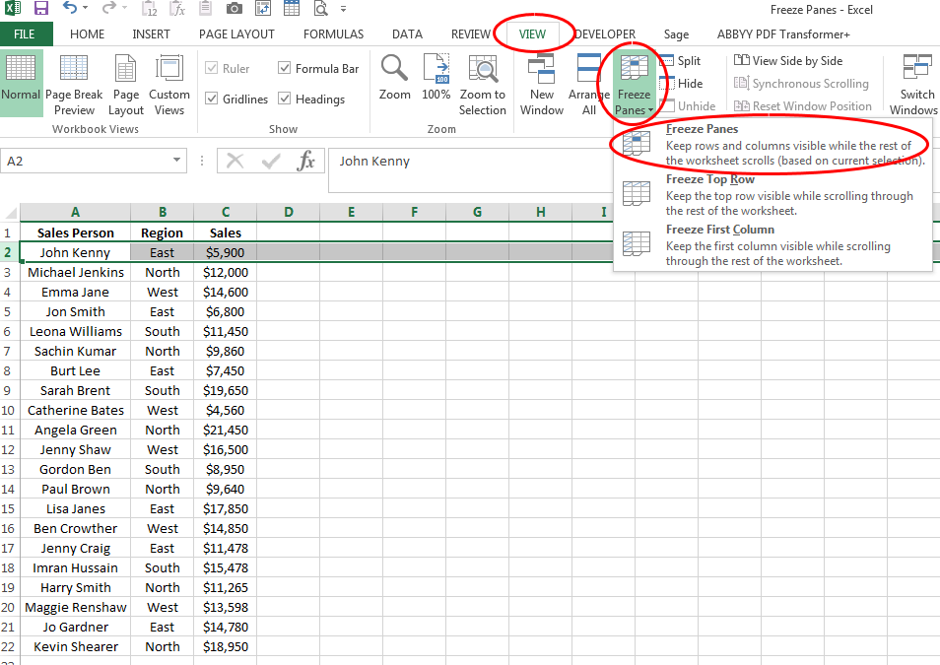
Task: Switch to Page Layout view
Action: (x=126, y=85)
